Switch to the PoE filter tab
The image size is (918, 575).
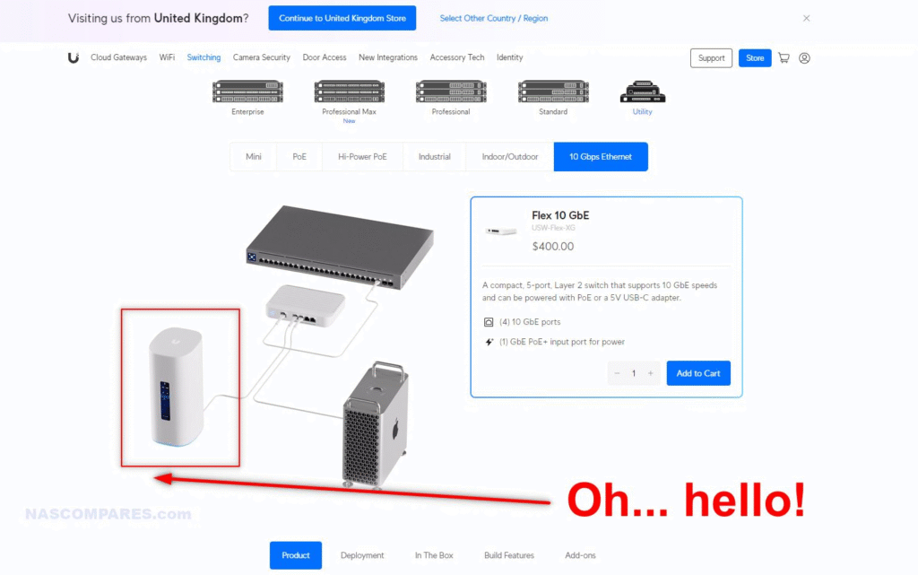tap(299, 156)
